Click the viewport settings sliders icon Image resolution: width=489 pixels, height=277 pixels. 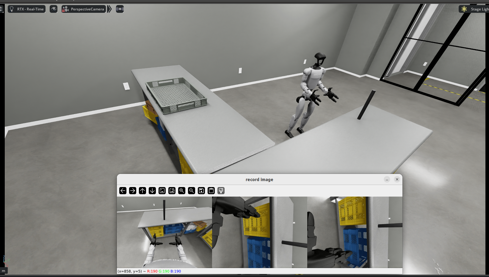click(1, 9)
